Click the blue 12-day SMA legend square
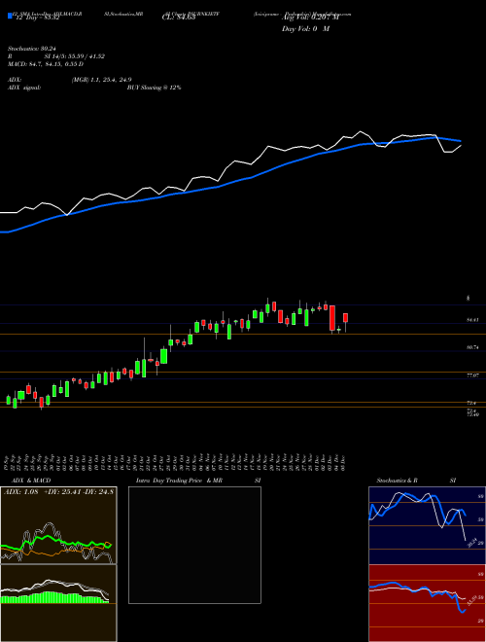This screenshot has width=486, height=642. coord(10,16)
